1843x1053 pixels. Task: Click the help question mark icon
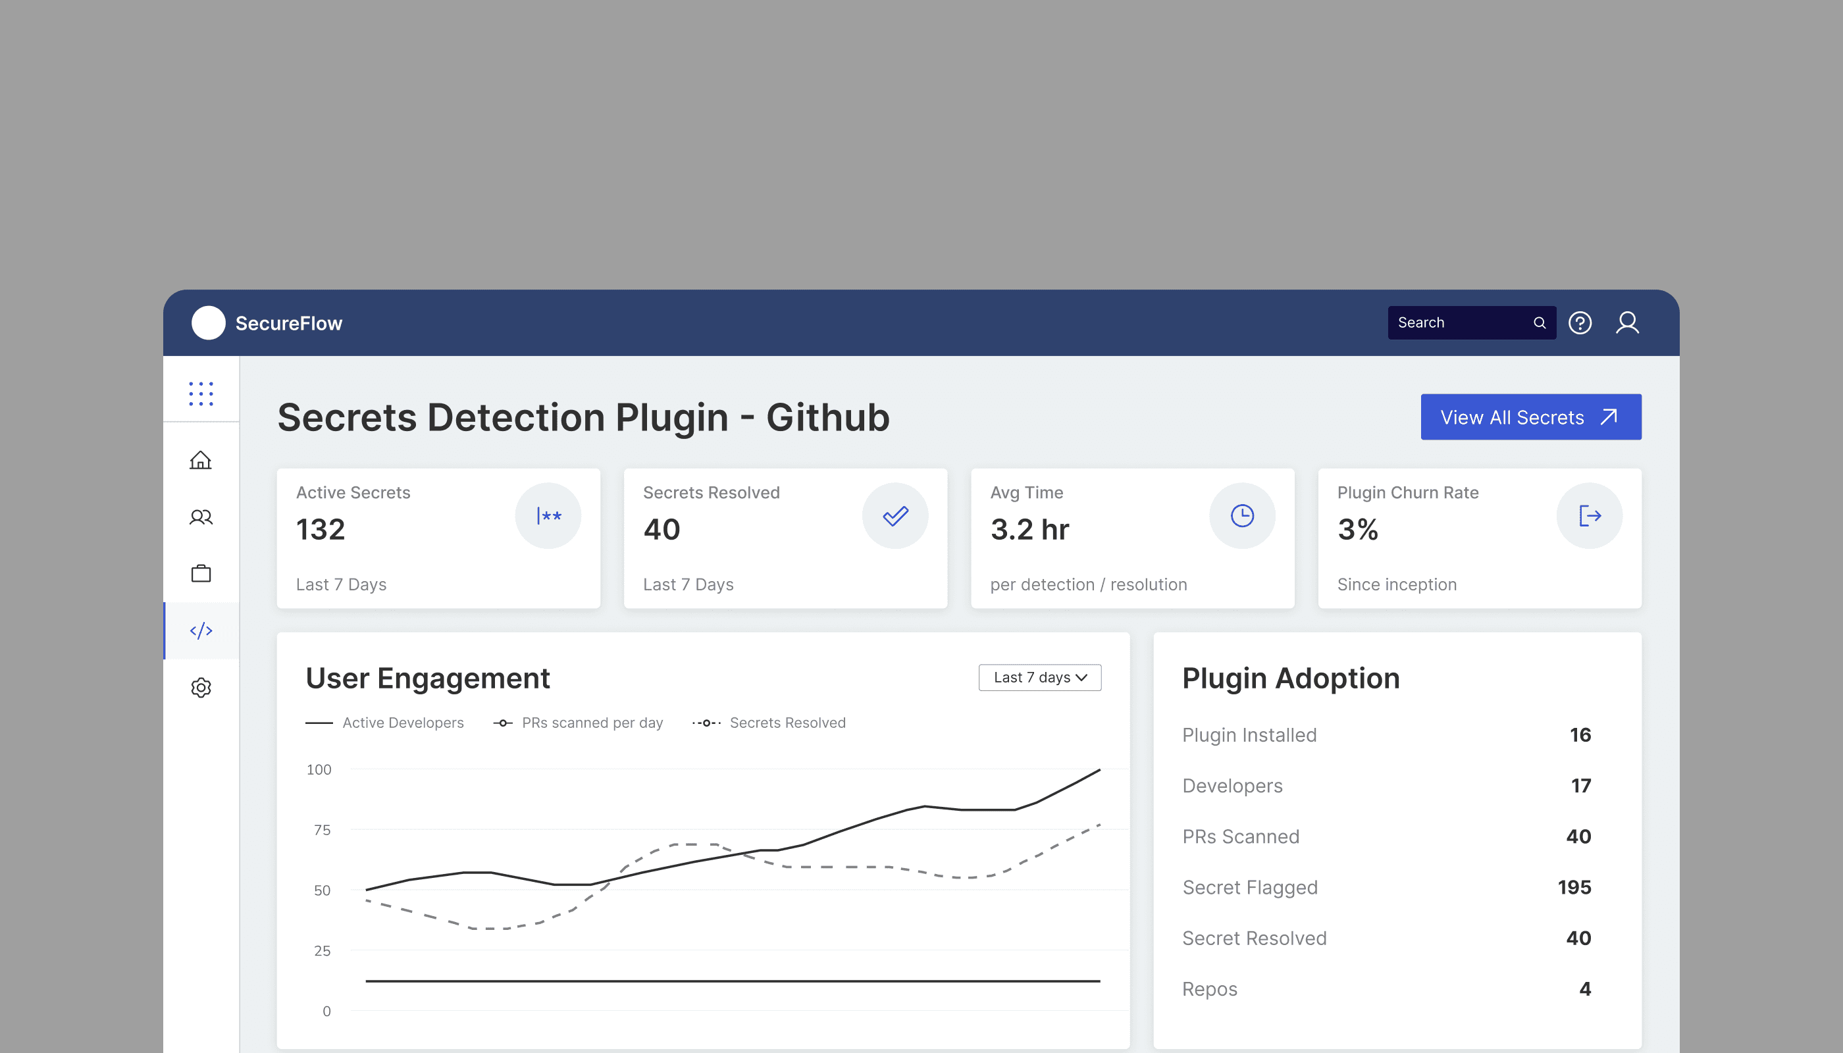click(x=1580, y=322)
